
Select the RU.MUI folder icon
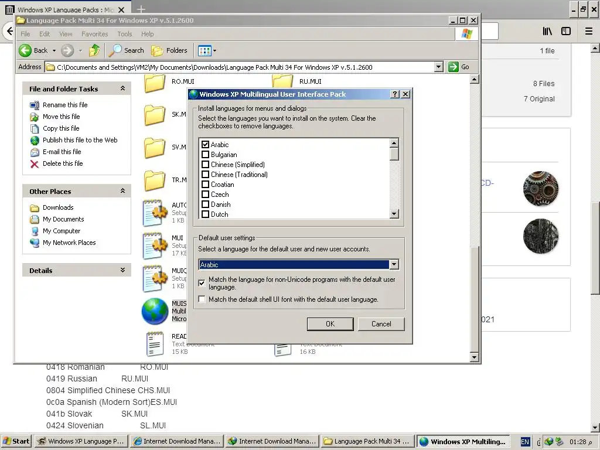click(x=282, y=81)
